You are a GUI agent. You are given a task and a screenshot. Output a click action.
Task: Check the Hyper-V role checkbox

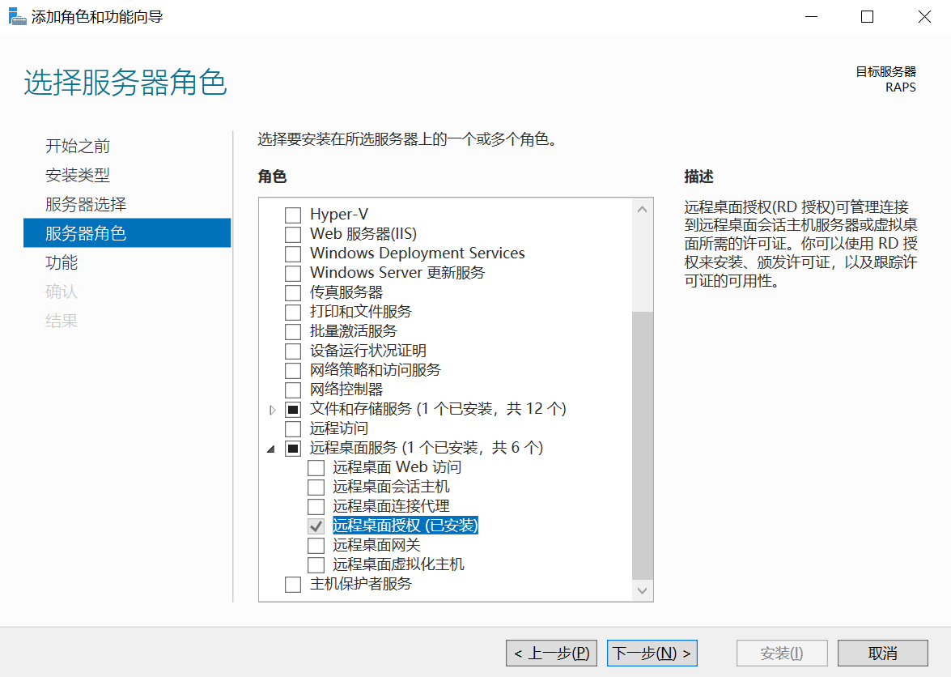pos(293,215)
